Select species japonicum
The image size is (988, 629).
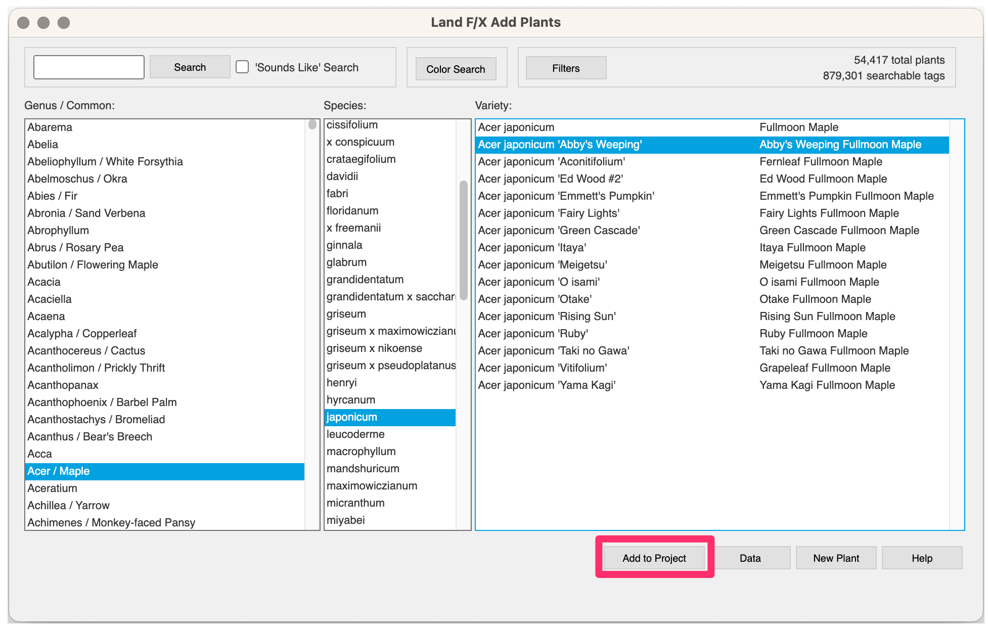[x=390, y=417]
